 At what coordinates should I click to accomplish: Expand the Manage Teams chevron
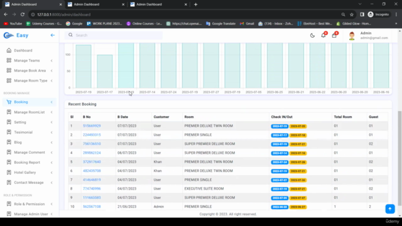[x=52, y=60]
